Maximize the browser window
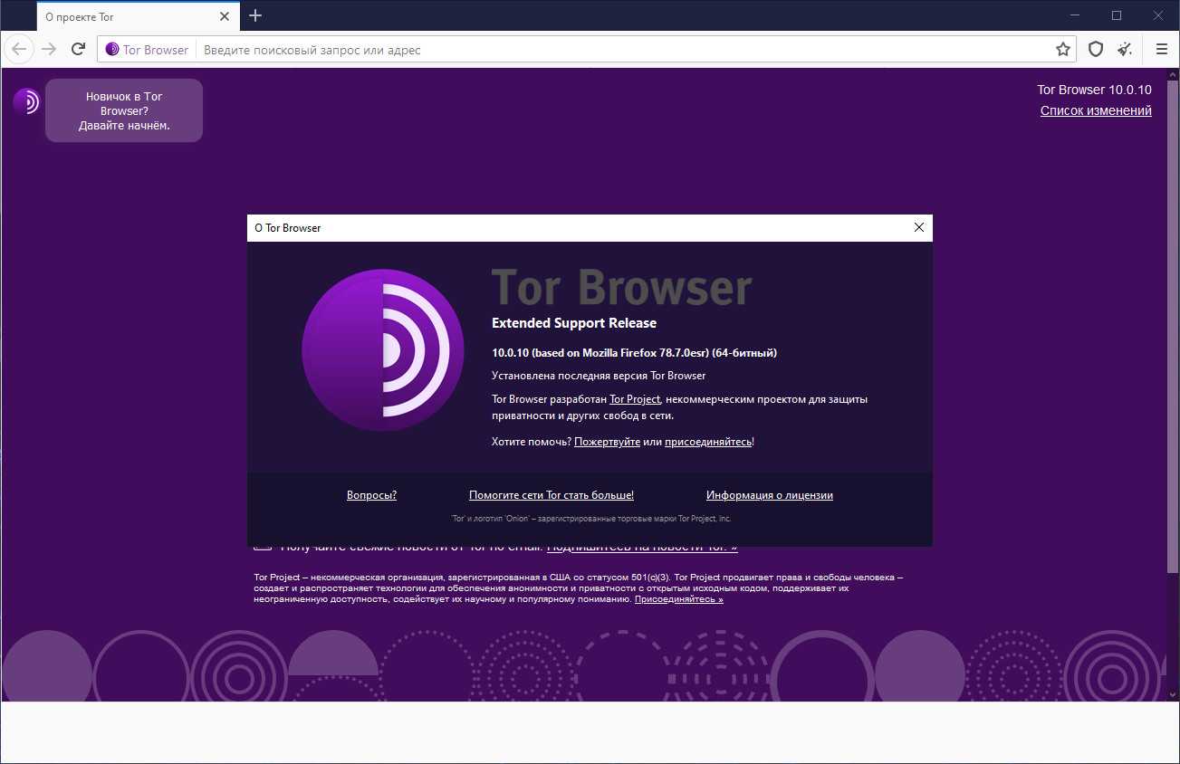 coord(1117,15)
